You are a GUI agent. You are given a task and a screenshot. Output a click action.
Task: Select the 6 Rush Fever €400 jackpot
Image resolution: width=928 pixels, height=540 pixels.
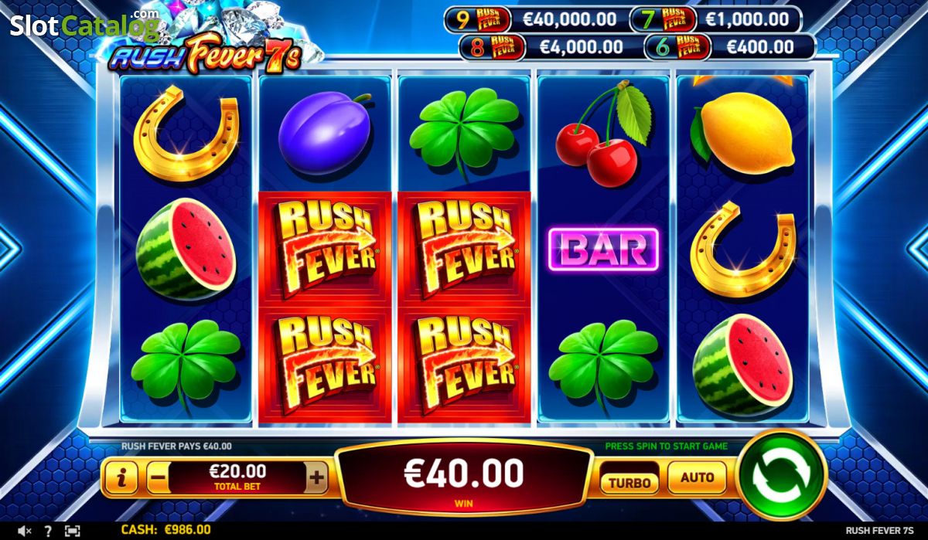coord(731,47)
